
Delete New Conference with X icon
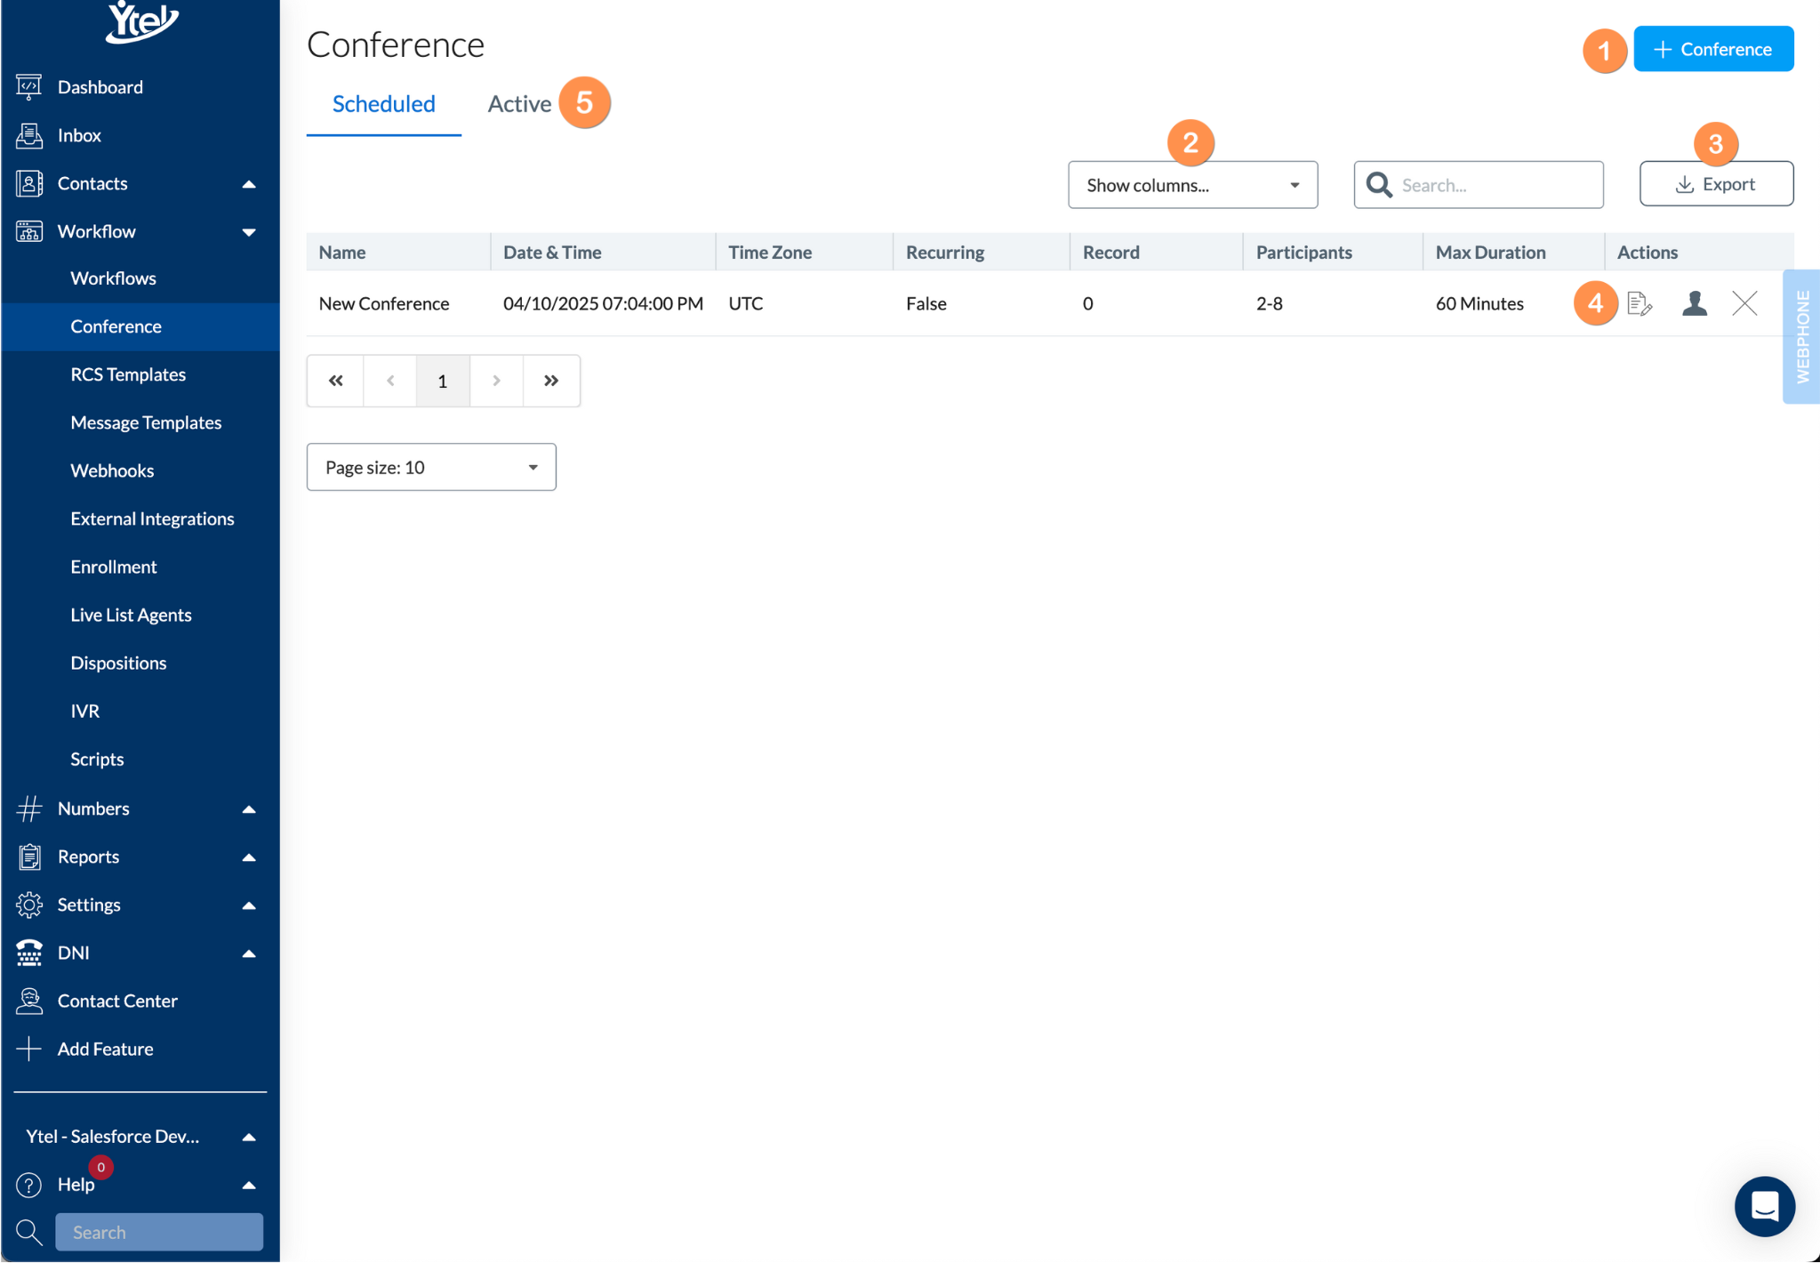coord(1744,303)
